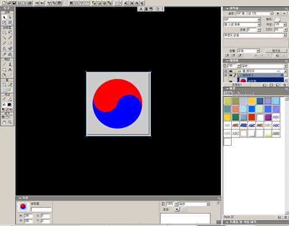Open the Properties blend mode dropdown
Viewport: 289px width, 226px height.
click(x=208, y=204)
